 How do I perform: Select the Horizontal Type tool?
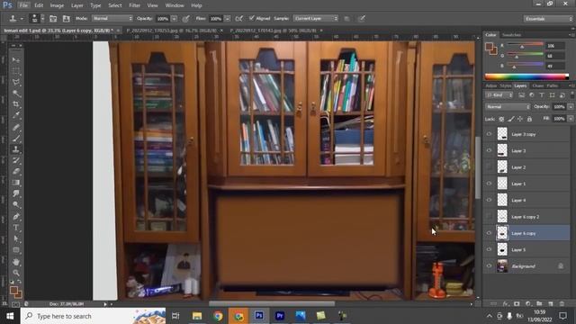[x=16, y=228]
